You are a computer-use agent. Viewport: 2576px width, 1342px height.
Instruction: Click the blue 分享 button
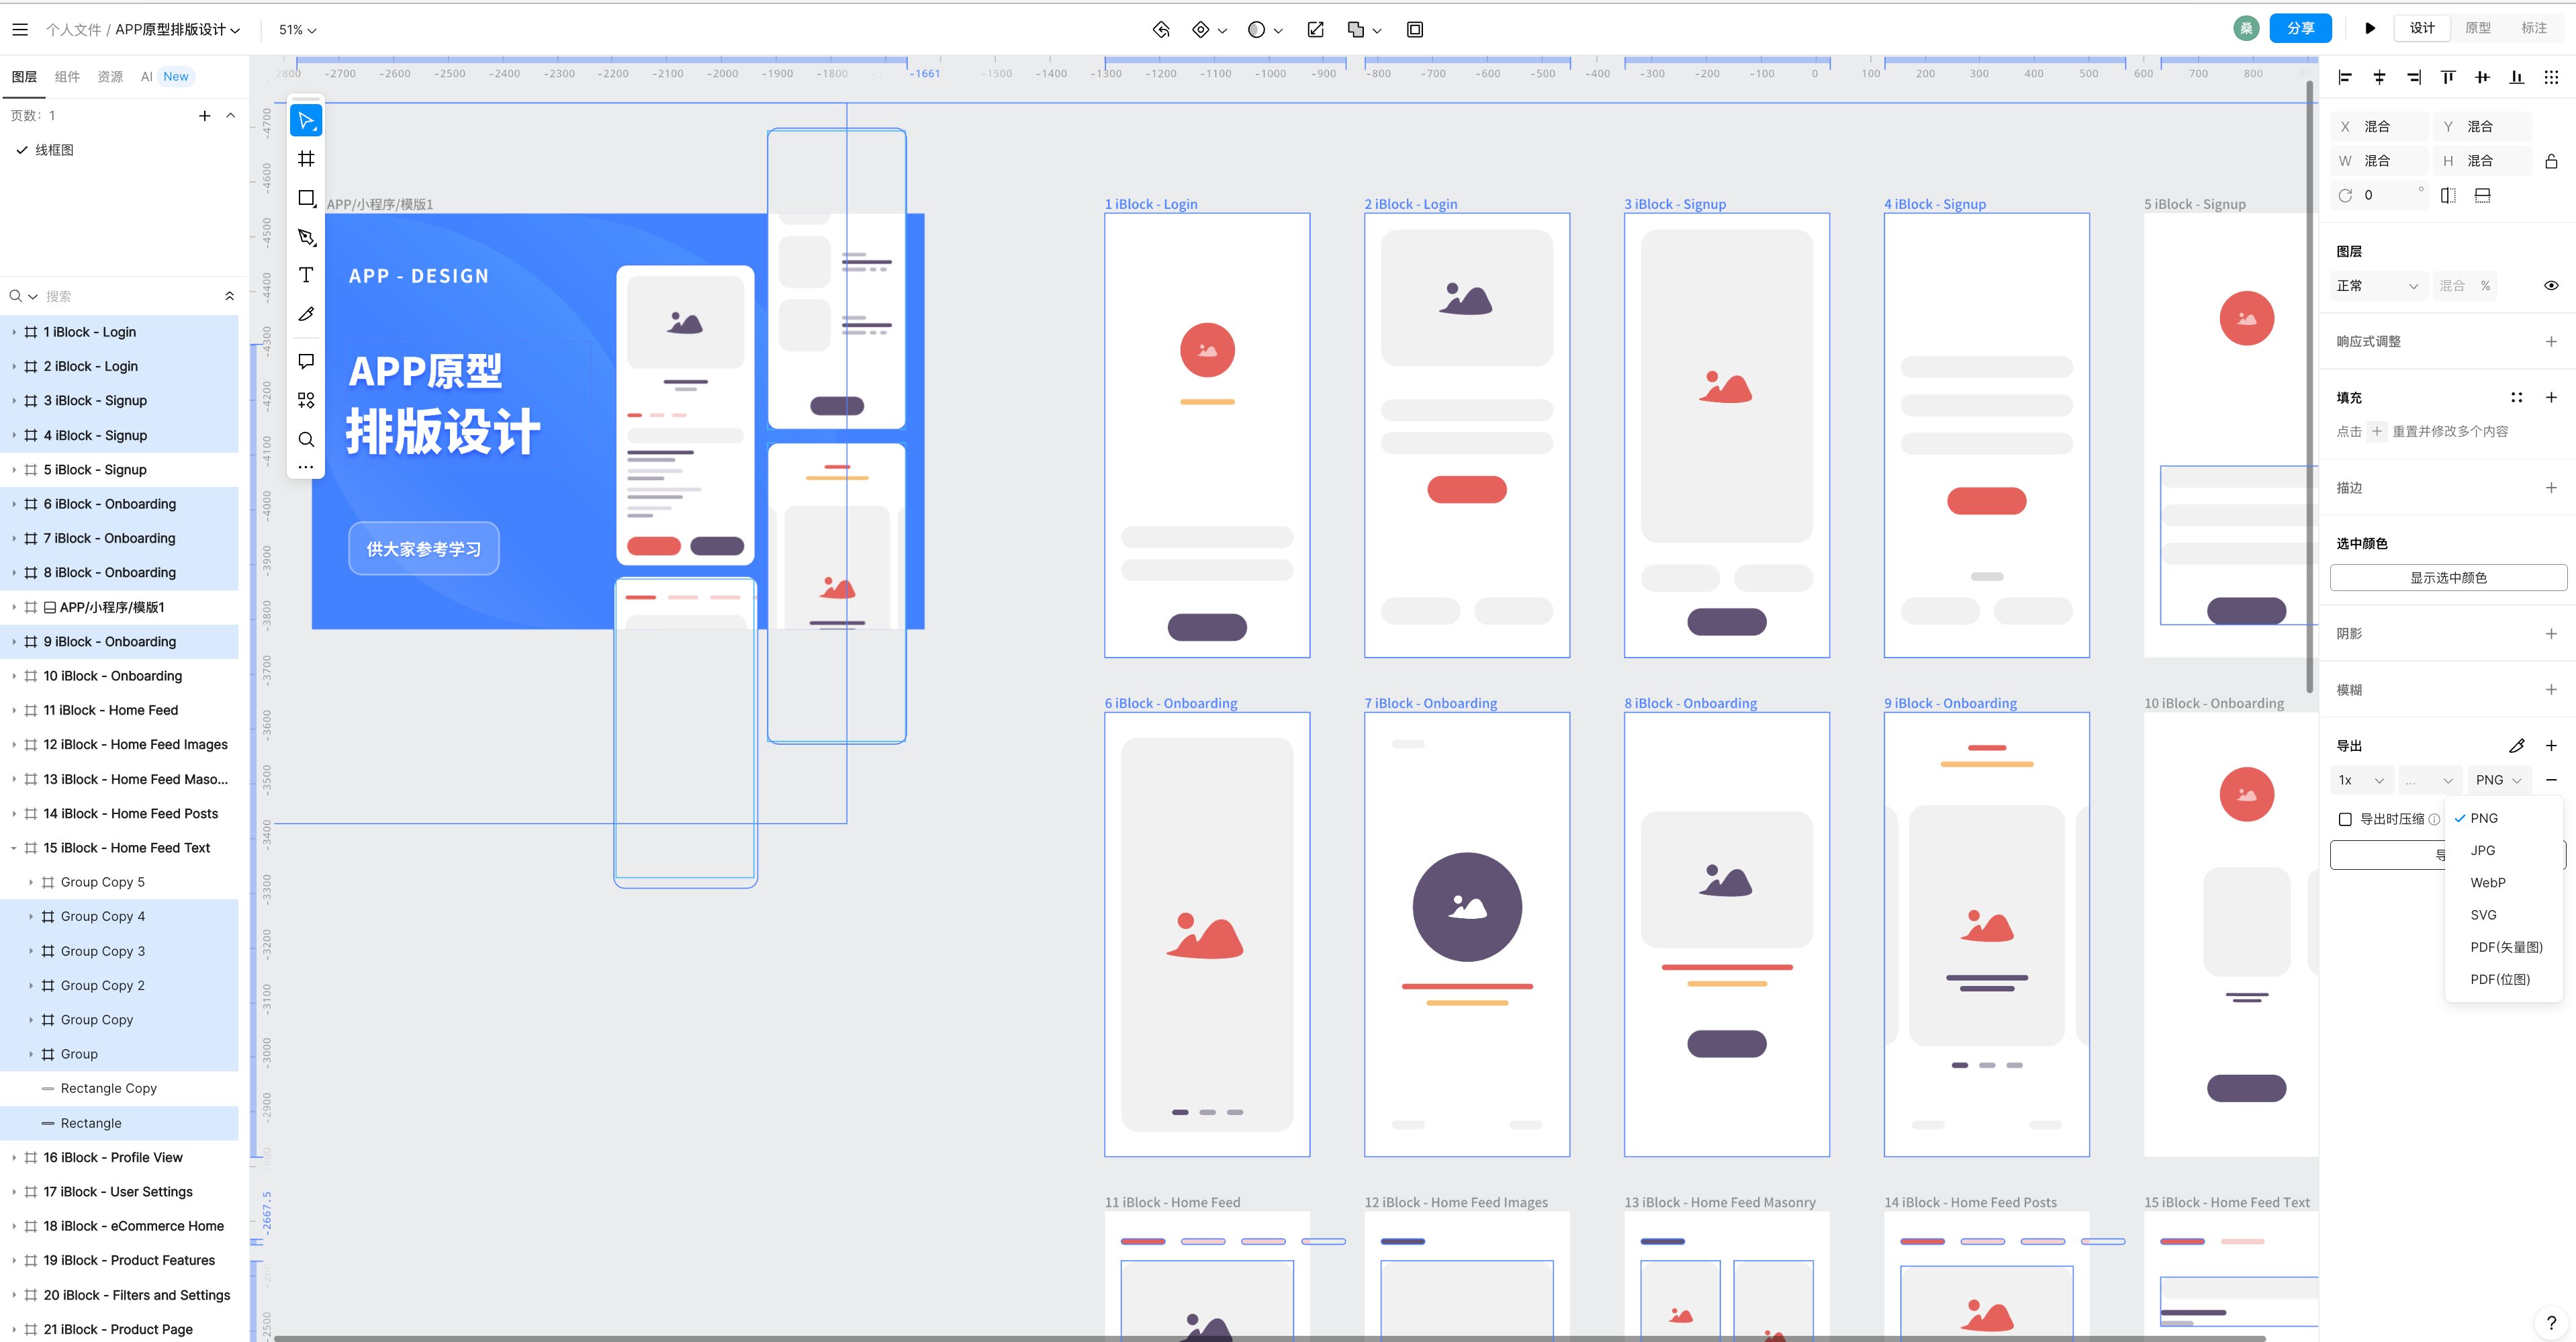2299,28
